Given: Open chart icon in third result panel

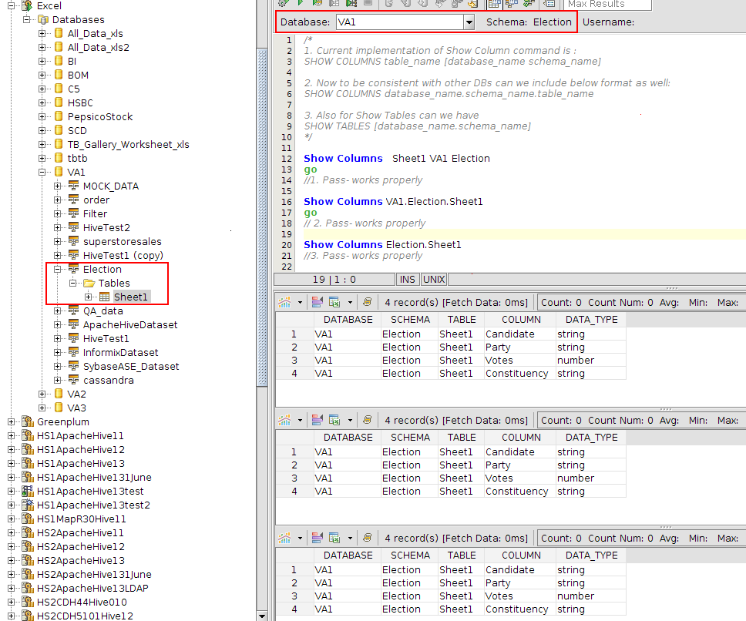Looking at the screenshot, I should click(x=284, y=538).
